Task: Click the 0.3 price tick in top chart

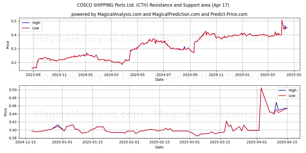Action: 14,49
